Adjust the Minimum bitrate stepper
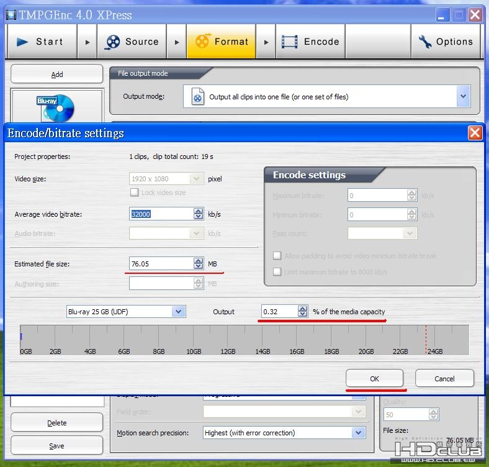Screen dimensions: 489x467 (x=411, y=214)
